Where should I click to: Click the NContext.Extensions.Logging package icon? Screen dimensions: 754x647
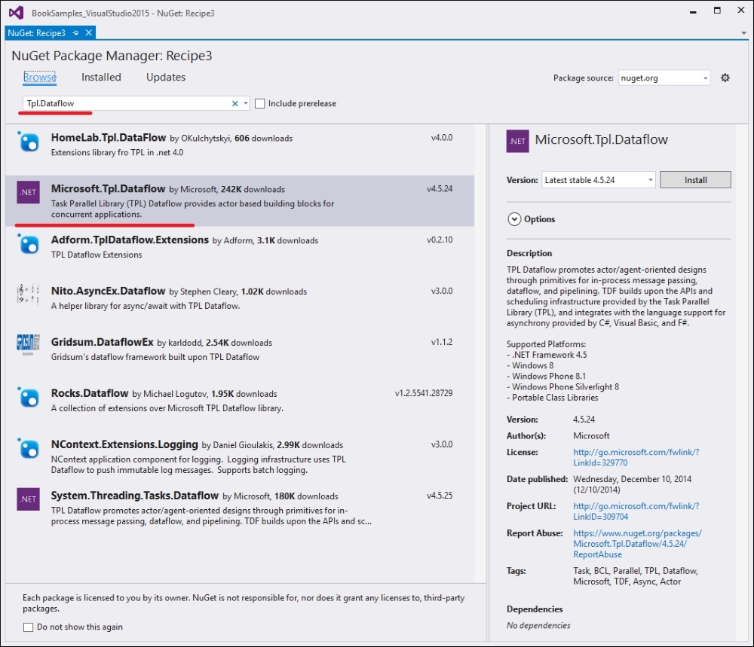[28, 448]
